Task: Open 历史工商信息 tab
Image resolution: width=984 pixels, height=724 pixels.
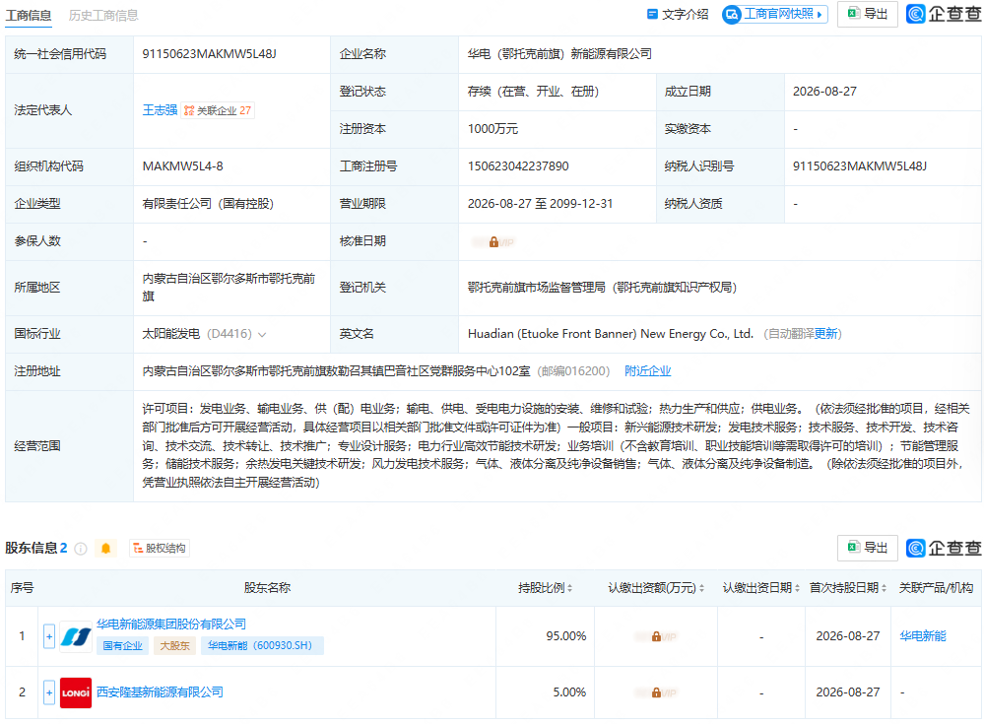Action: (103, 15)
